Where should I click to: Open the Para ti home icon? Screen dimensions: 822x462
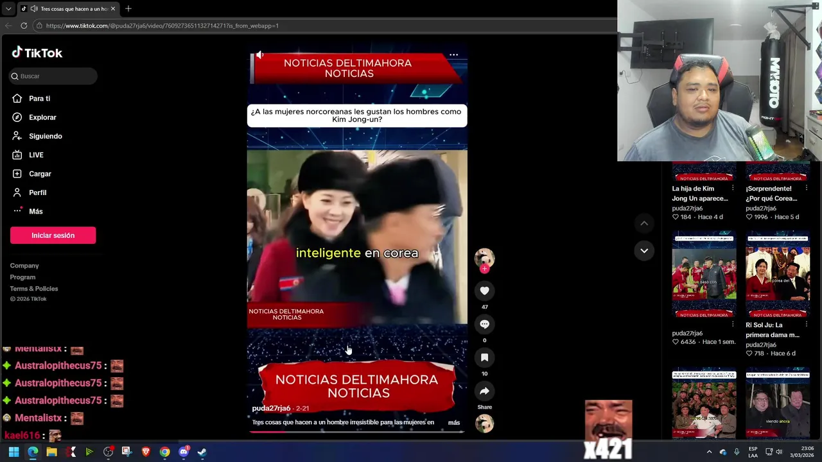point(17,98)
